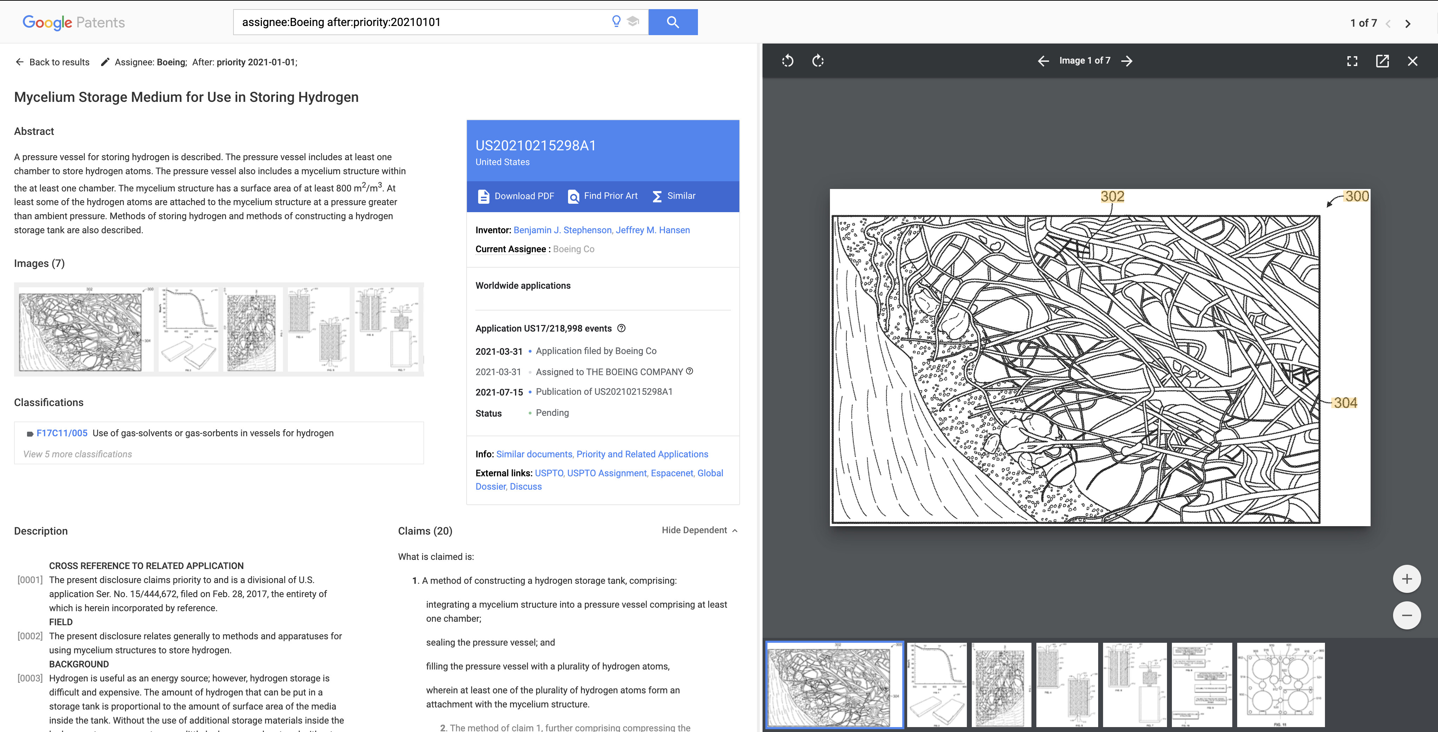Open Discuss link
1438x732 pixels.
coord(525,486)
